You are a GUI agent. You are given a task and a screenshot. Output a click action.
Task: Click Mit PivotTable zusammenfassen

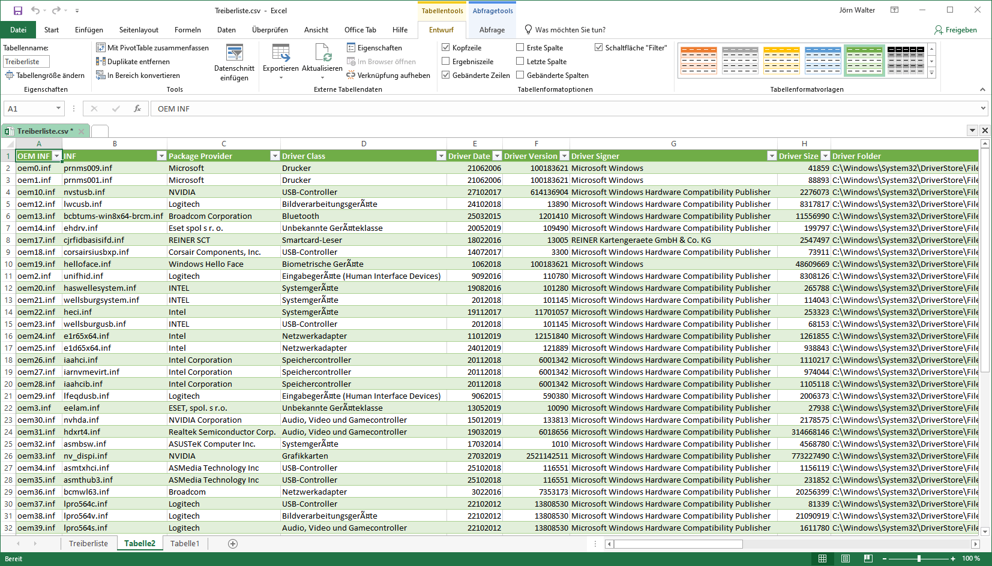(157, 48)
